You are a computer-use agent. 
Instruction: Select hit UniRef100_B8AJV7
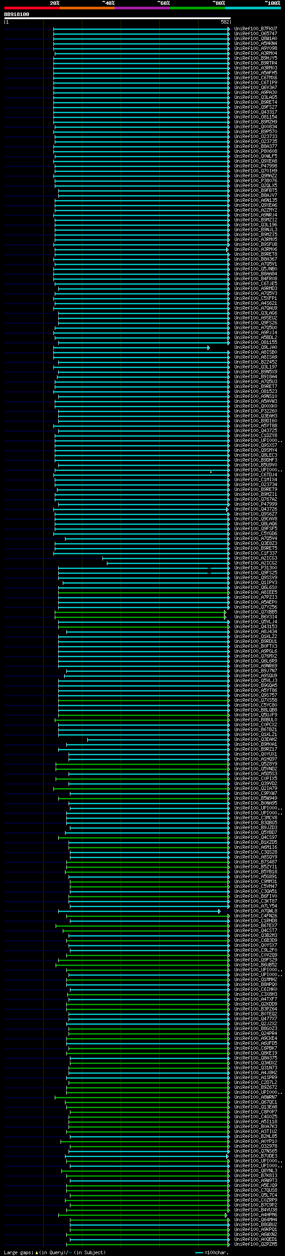click(x=255, y=196)
